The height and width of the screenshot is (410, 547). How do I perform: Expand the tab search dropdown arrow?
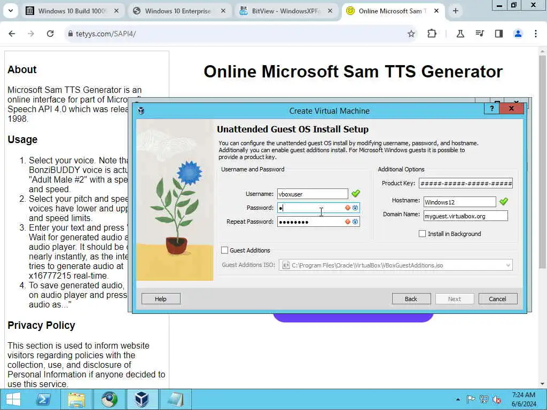click(x=11, y=11)
